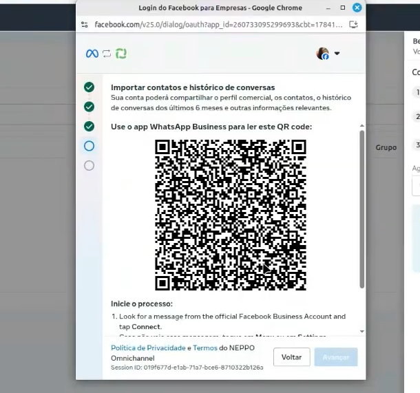The image size is (420, 393).
Task: Open the site information icon in address bar
Action: (x=85, y=25)
